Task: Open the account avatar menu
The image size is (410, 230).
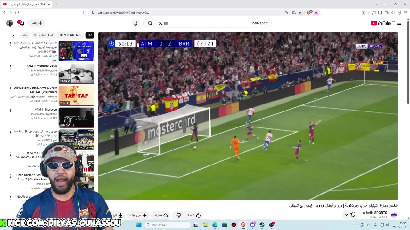Action: pos(10,23)
